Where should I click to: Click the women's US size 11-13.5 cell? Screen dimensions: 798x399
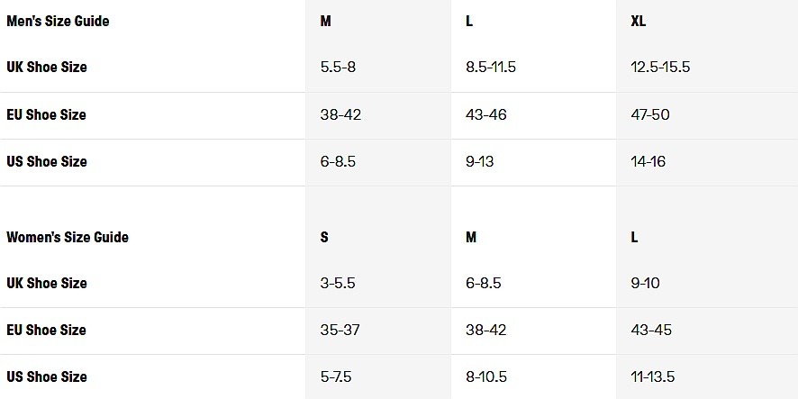(653, 376)
